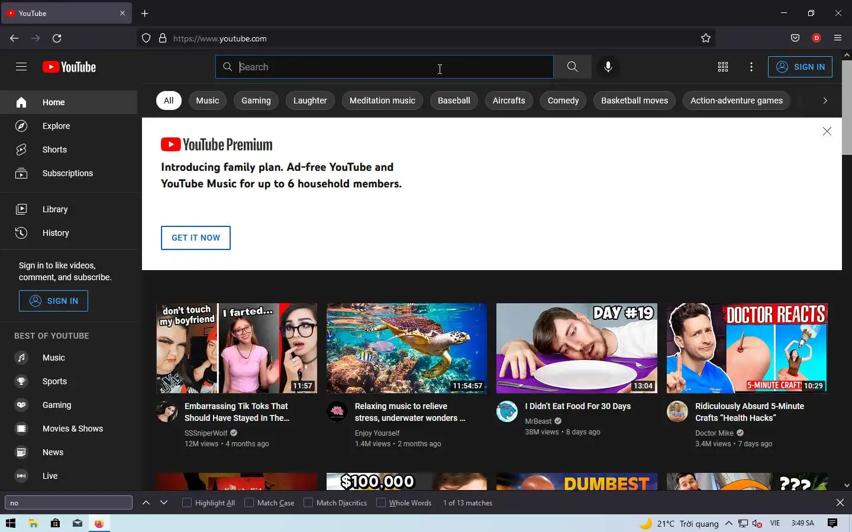
Task: Select the Basketball moves filter chip
Action: [x=634, y=100]
